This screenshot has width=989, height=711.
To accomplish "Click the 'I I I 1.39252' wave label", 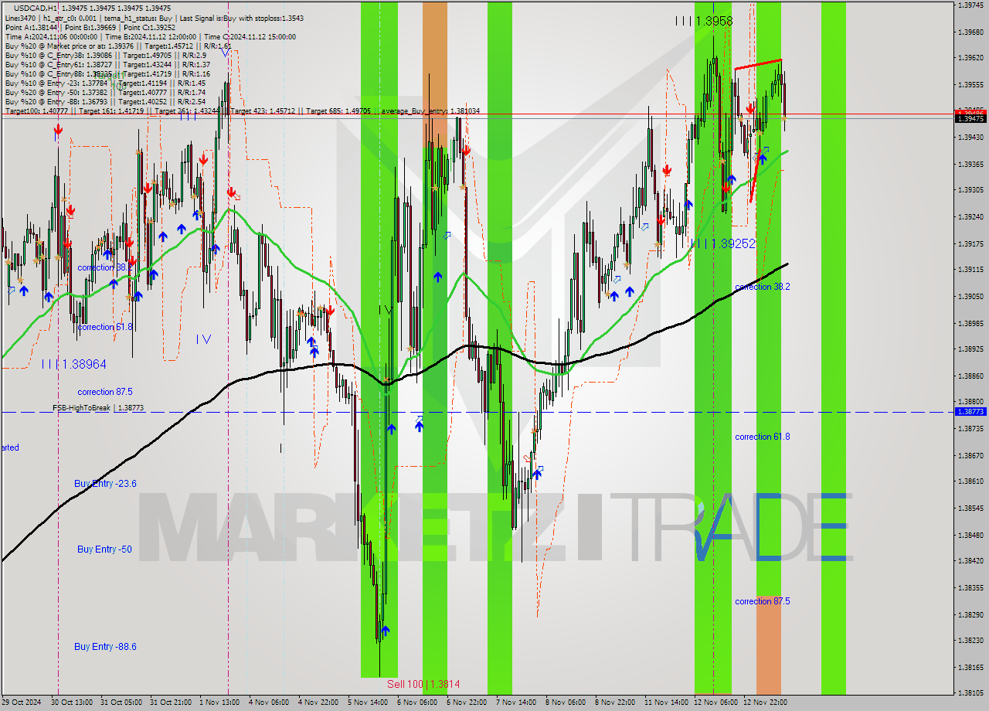I will (724, 243).
